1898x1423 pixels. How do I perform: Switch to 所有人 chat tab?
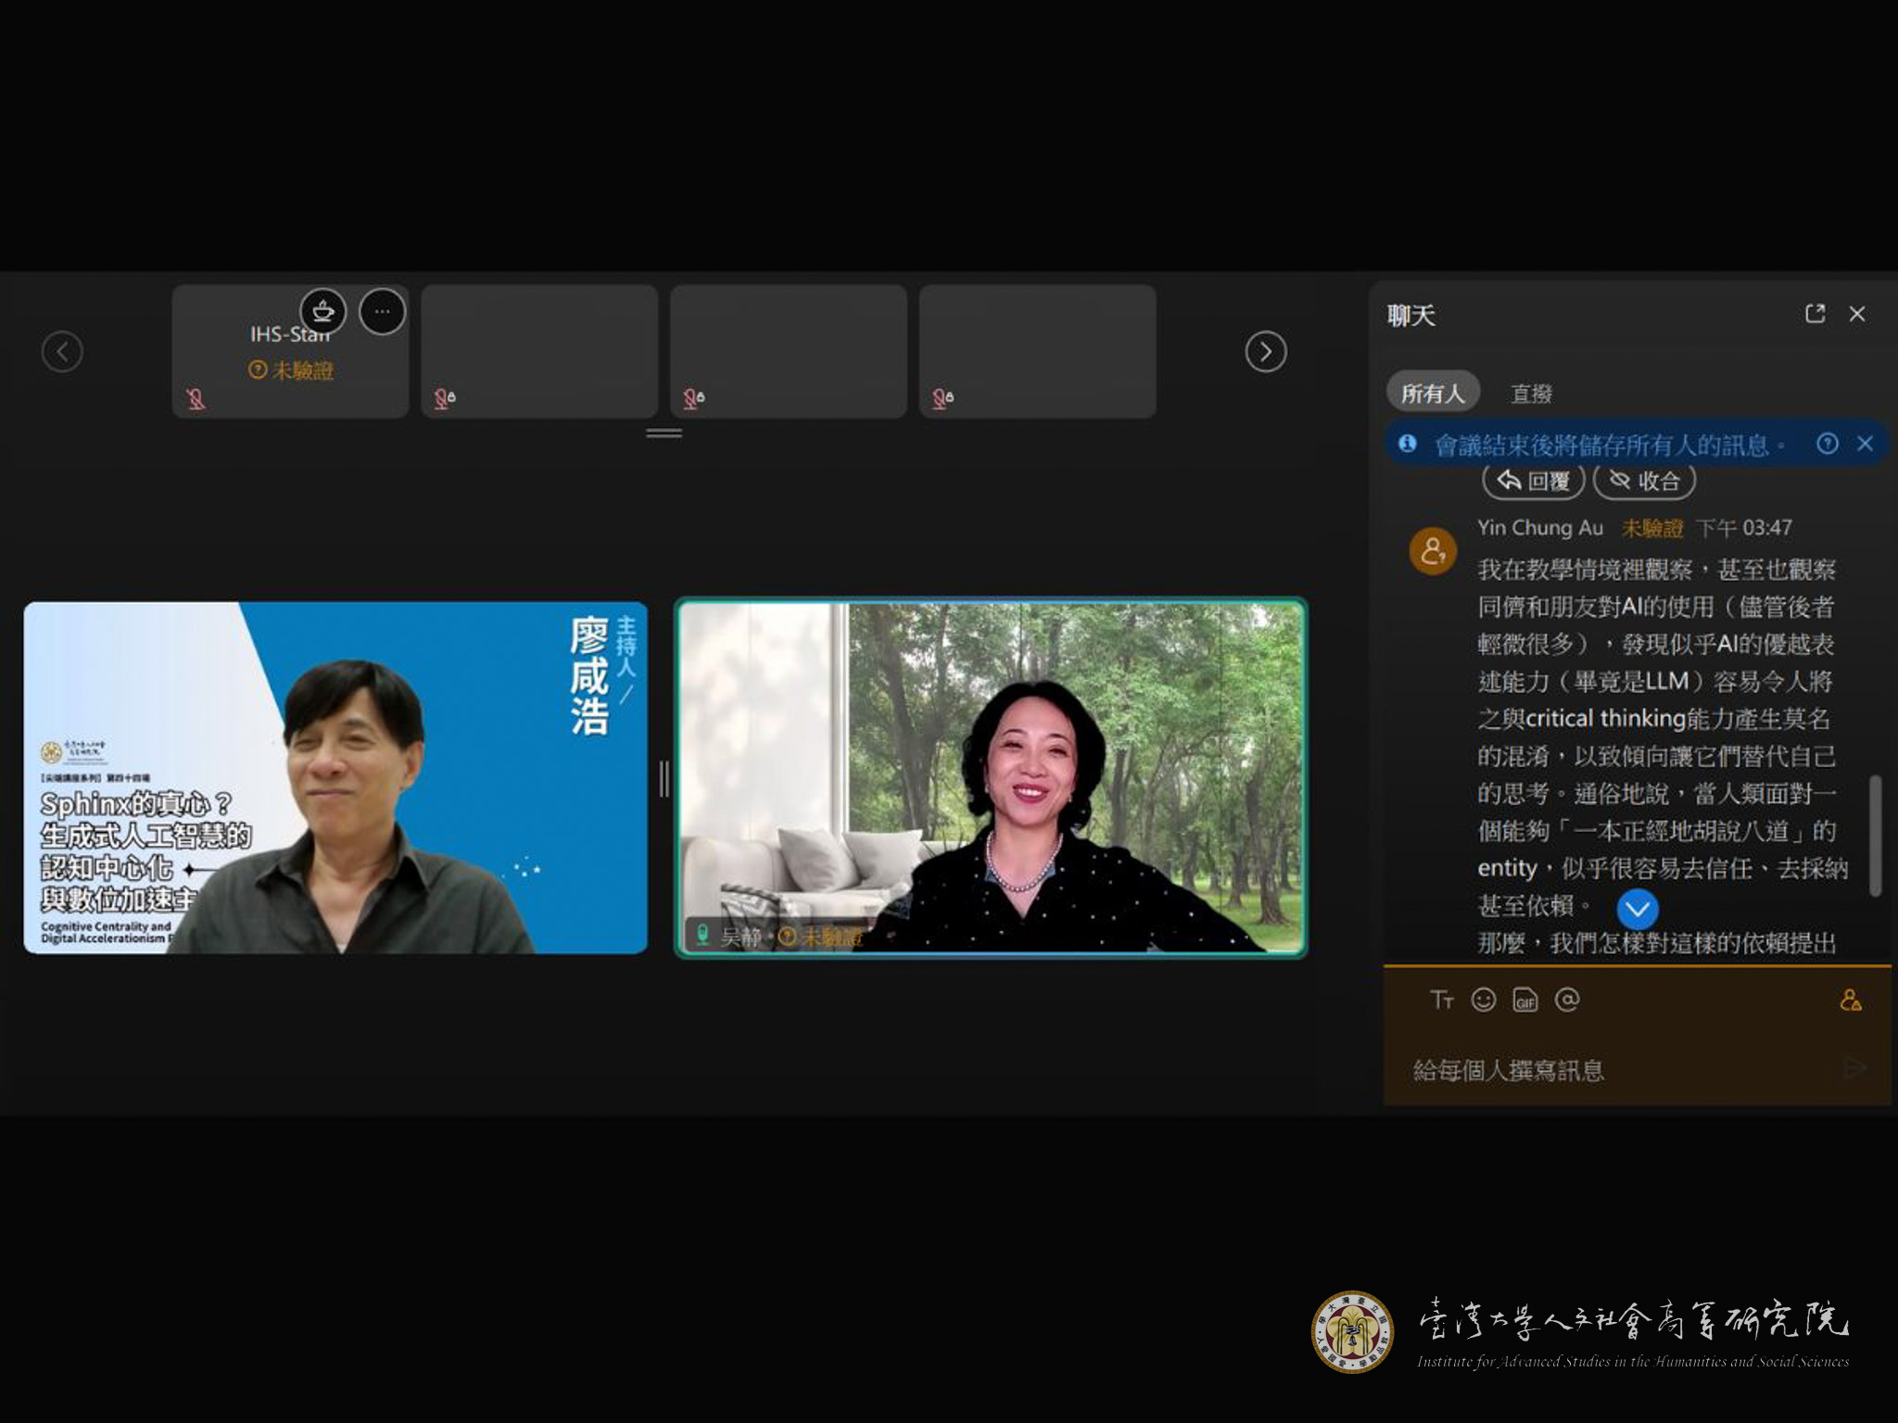(x=1433, y=394)
